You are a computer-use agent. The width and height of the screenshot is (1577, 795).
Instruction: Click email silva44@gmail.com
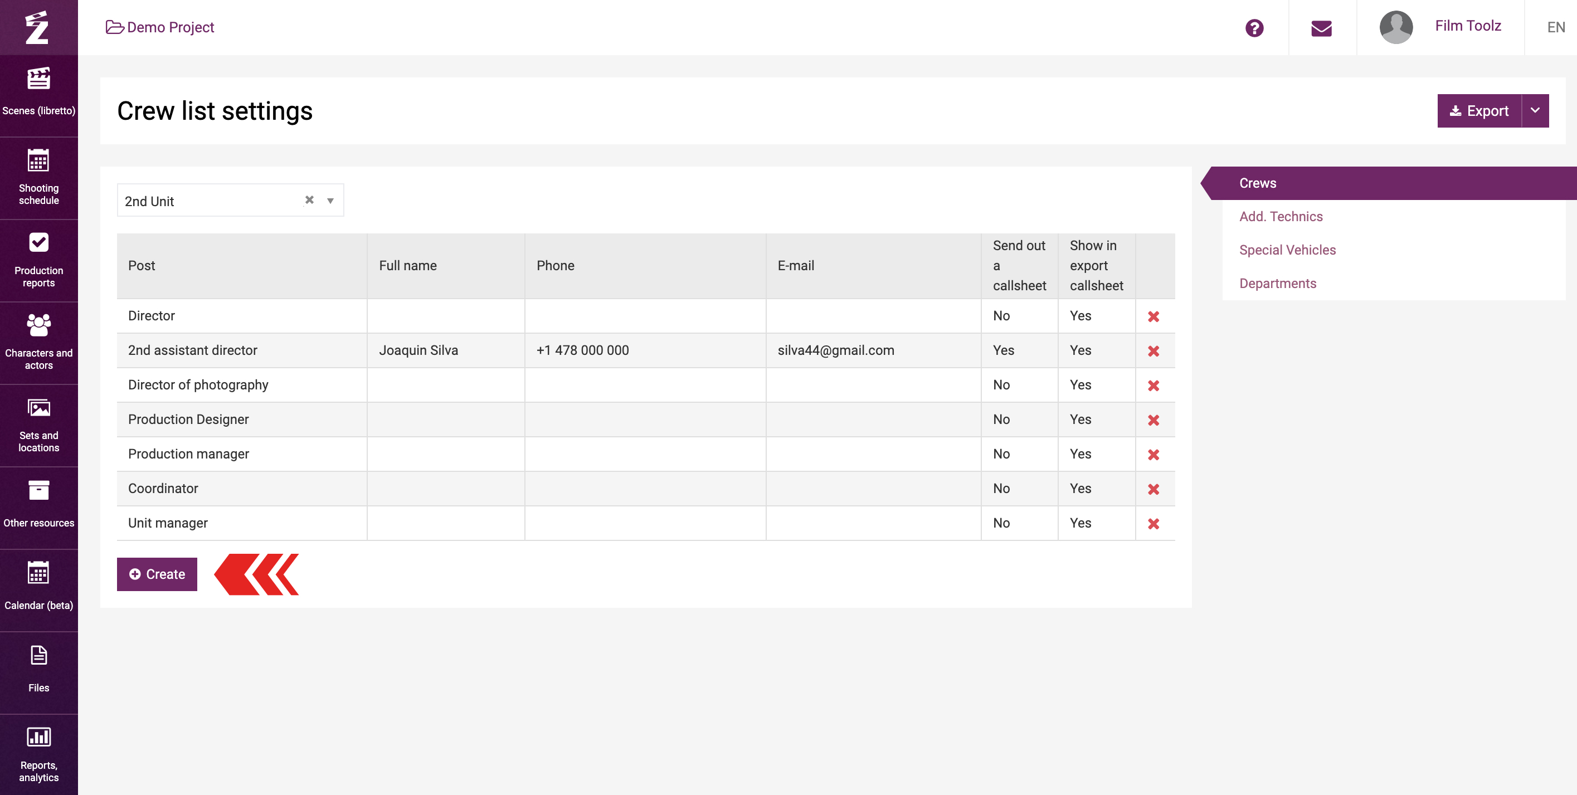pos(836,350)
